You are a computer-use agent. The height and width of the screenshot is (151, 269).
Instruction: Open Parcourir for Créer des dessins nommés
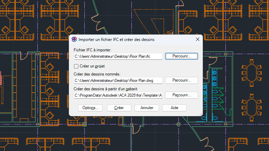(182, 80)
